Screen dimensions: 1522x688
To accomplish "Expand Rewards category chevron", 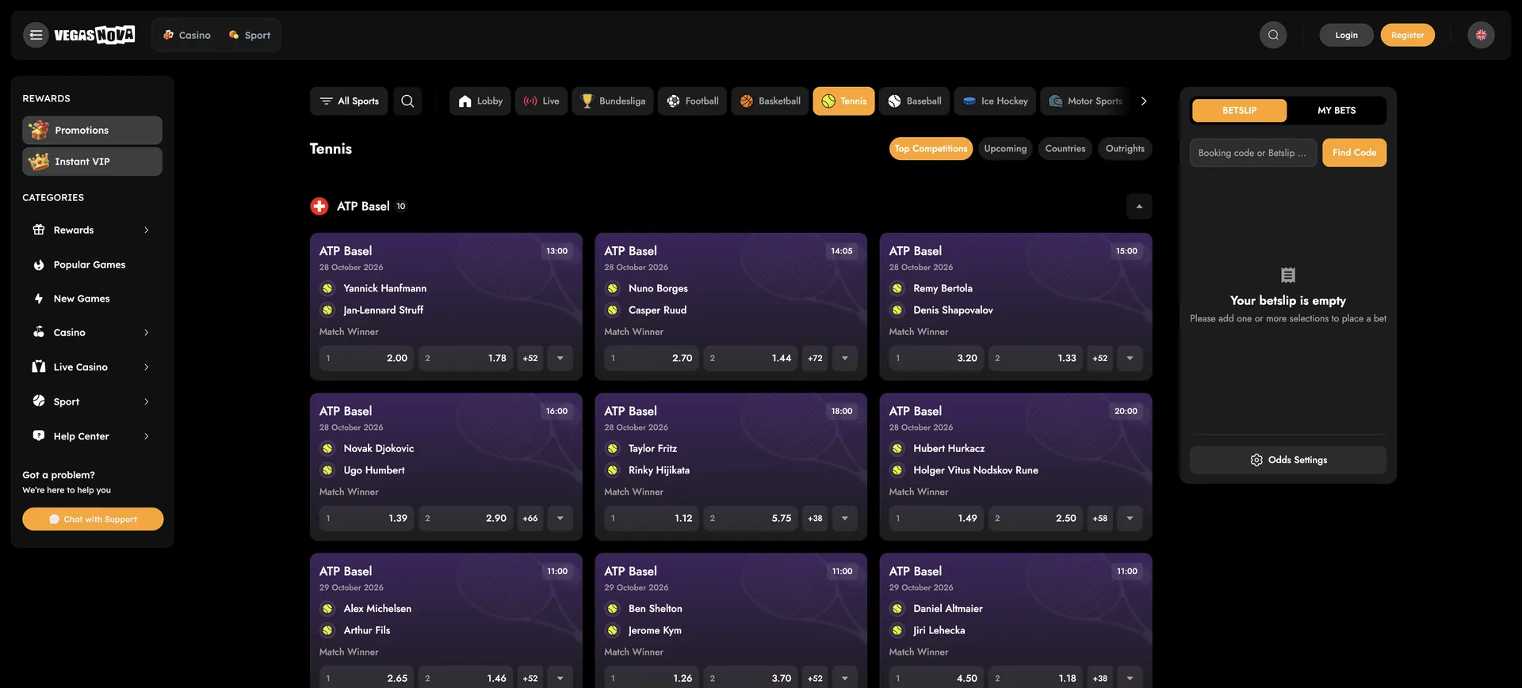I will tap(146, 230).
